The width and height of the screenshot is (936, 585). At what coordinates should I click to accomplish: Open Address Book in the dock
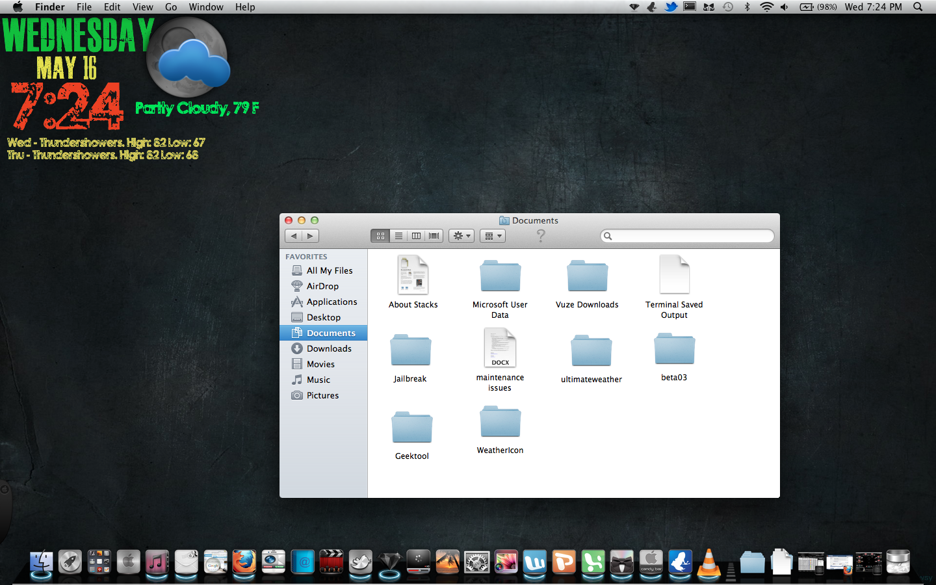[302, 562]
